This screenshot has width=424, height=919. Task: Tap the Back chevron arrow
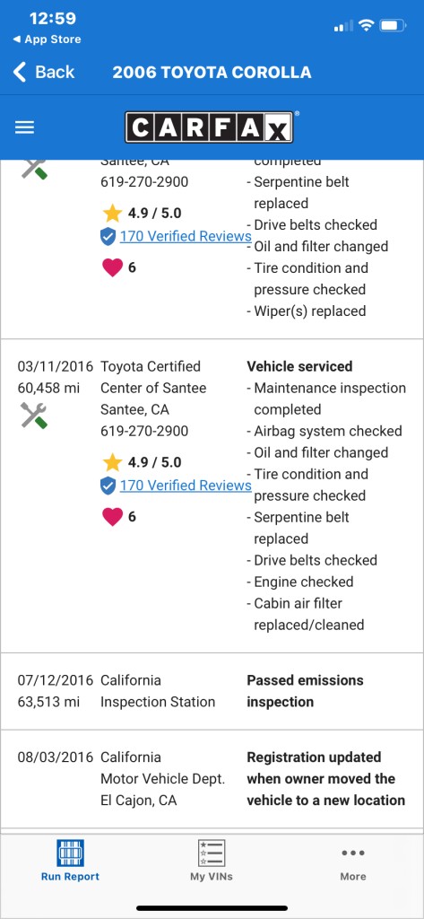tap(20, 72)
